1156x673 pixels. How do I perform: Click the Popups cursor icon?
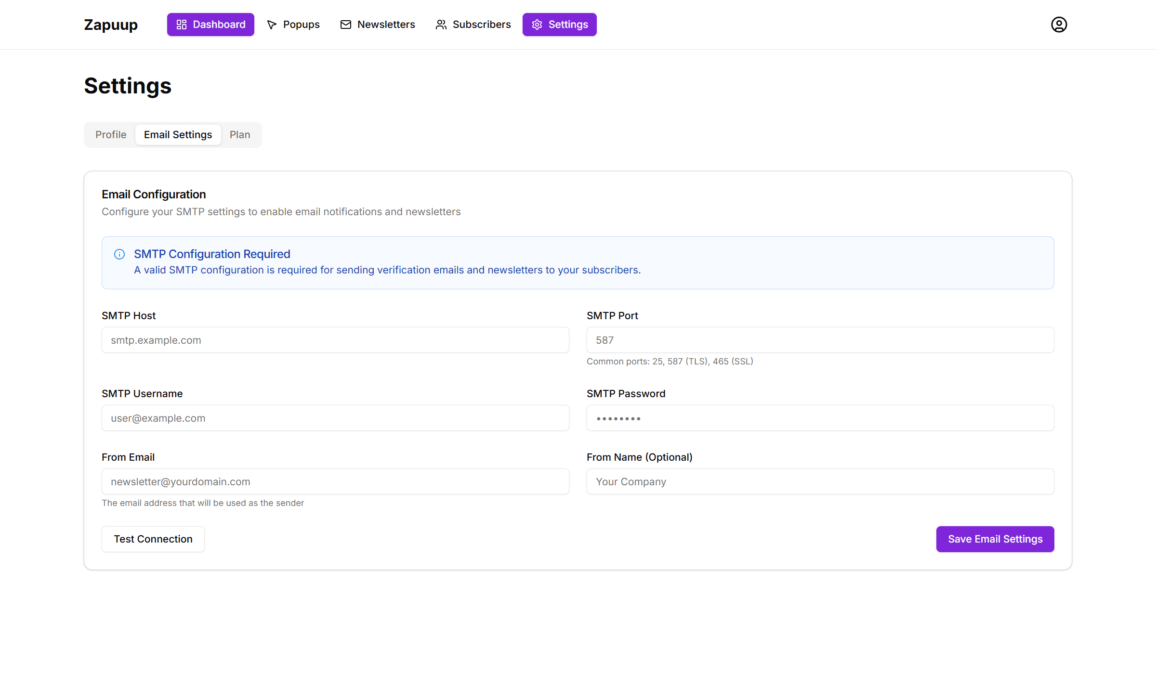point(272,25)
